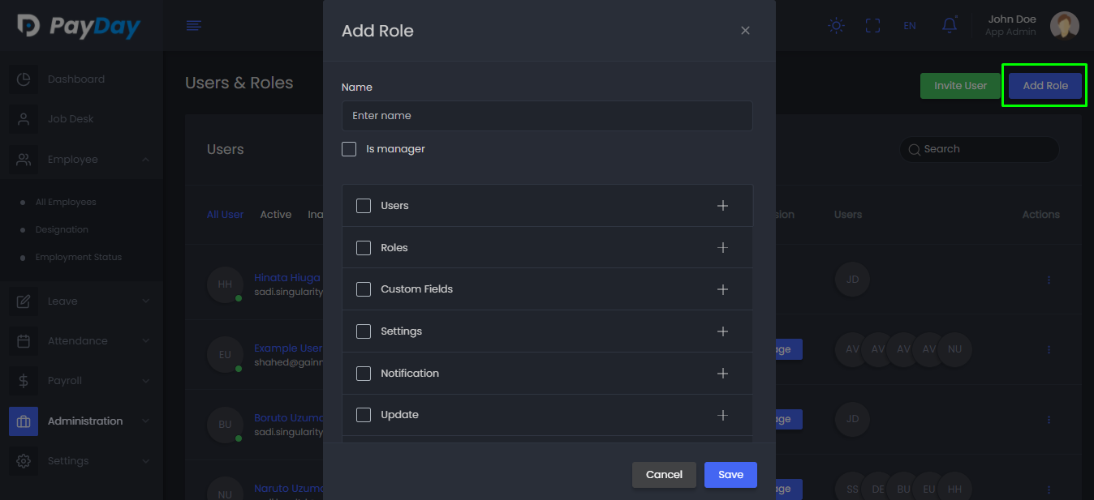
Task: Switch to the Active users tab
Action: (276, 215)
